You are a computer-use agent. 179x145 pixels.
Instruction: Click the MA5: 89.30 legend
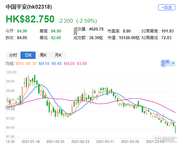click(x=26, y=64)
